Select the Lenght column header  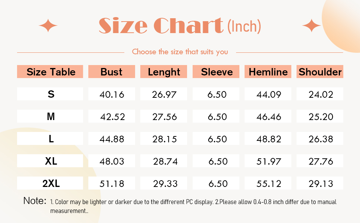[x=164, y=72]
